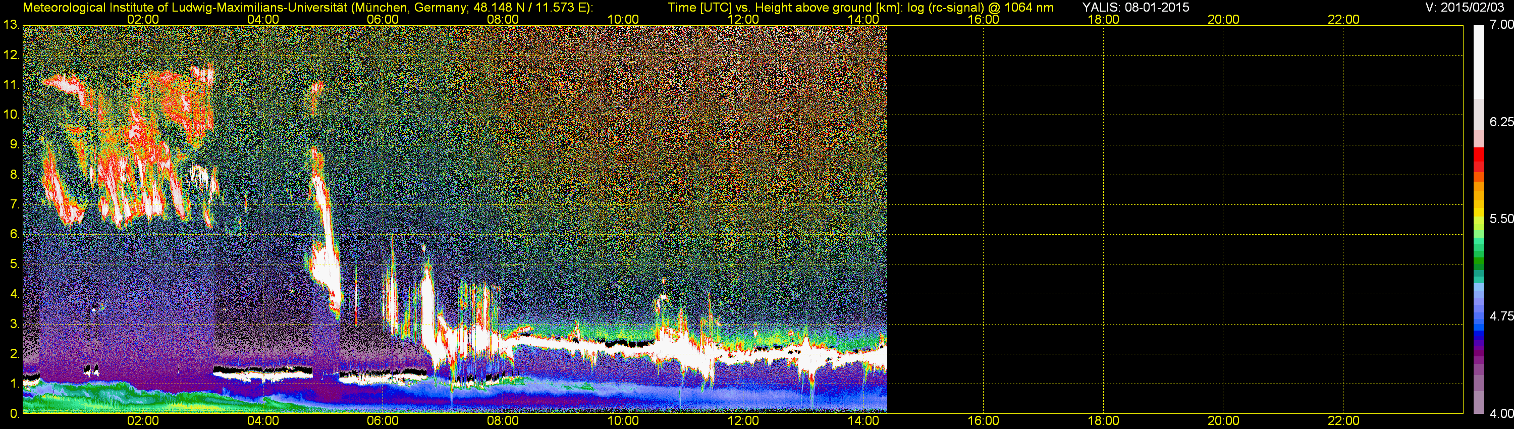Click the 5.50 colorbar value
Screen dimensions: 1514x429
1501,219
